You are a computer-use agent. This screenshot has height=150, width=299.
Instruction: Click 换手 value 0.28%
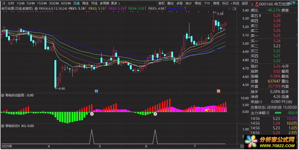[x=275, y=91]
